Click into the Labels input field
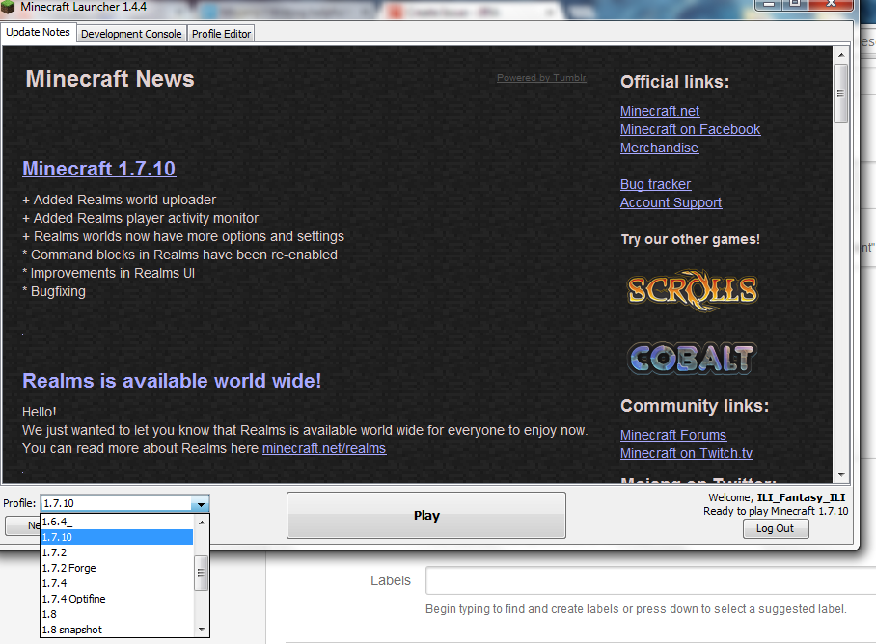This screenshot has height=644, width=876. pos(648,580)
